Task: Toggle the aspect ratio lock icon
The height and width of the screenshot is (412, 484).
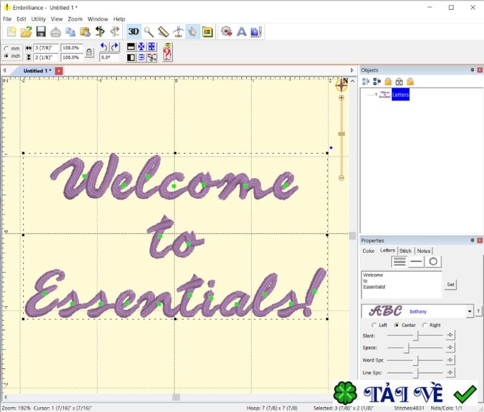Action: click(89, 53)
